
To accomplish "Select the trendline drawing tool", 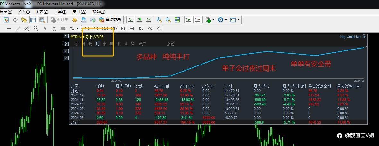I will 18,29.
